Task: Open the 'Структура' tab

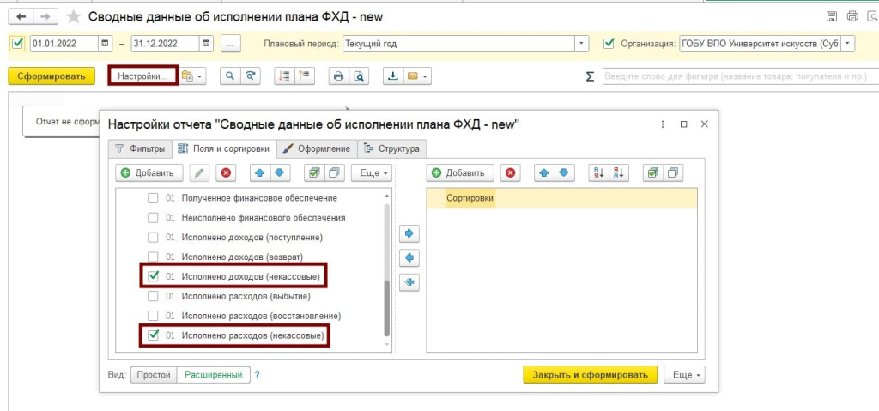Action: pyautogui.click(x=391, y=148)
